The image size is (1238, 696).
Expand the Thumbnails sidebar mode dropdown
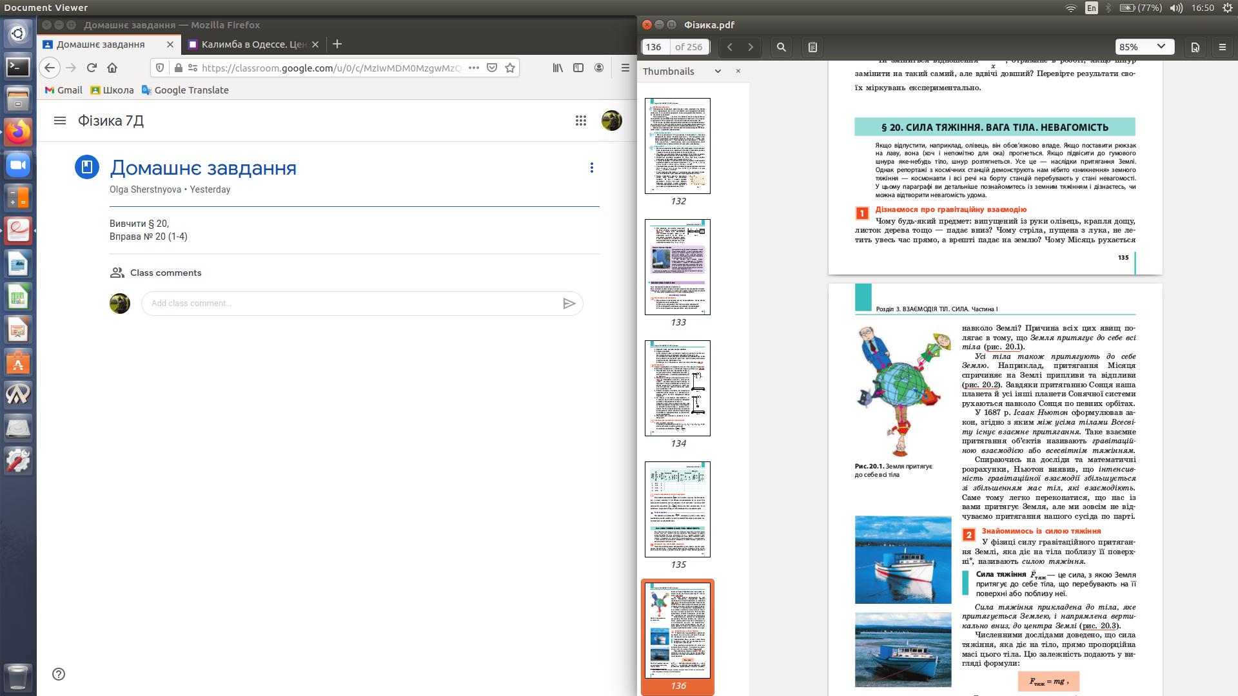pyautogui.click(x=718, y=72)
